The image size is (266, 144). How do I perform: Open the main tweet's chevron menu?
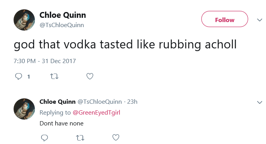(x=259, y=20)
